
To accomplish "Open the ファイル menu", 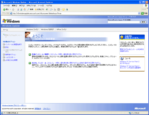I will [x=6, y=6].
